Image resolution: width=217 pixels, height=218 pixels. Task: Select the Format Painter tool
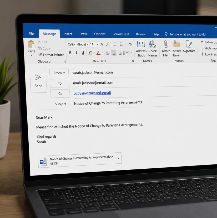[x=51, y=55]
